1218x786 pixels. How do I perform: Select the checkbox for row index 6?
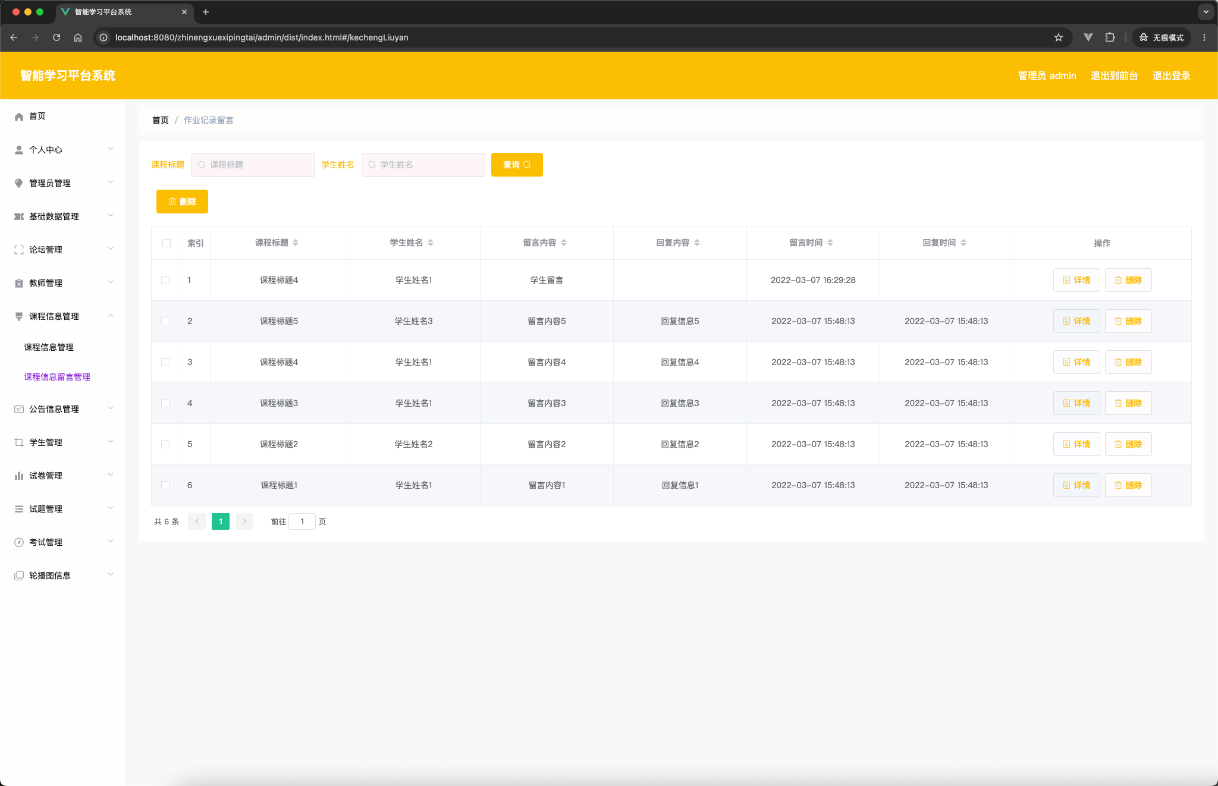(x=165, y=485)
